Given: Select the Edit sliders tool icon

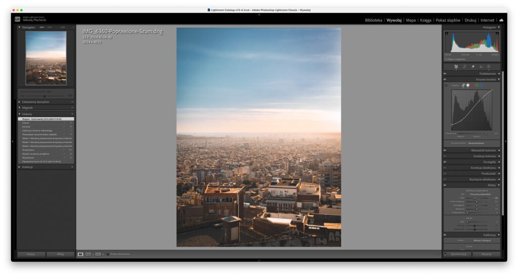Looking at the screenshot, I should [x=456, y=66].
